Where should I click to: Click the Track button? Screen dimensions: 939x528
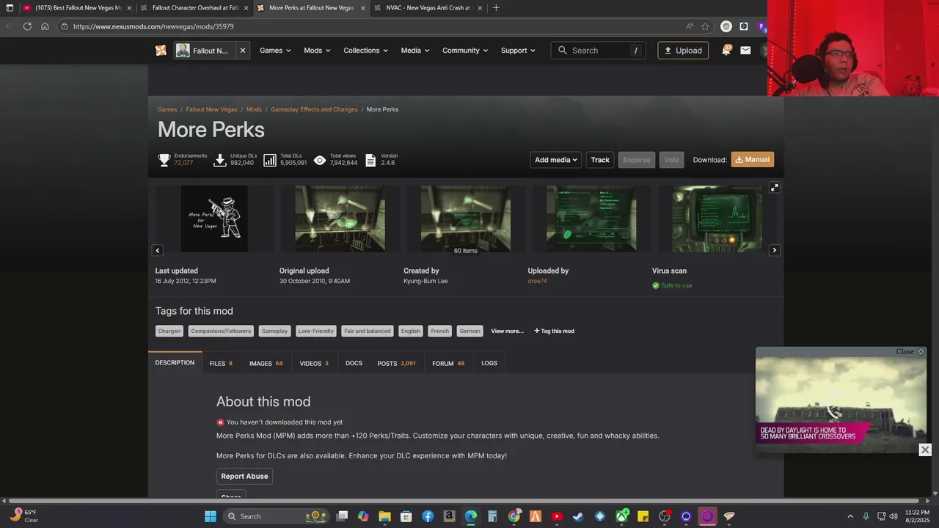600,160
